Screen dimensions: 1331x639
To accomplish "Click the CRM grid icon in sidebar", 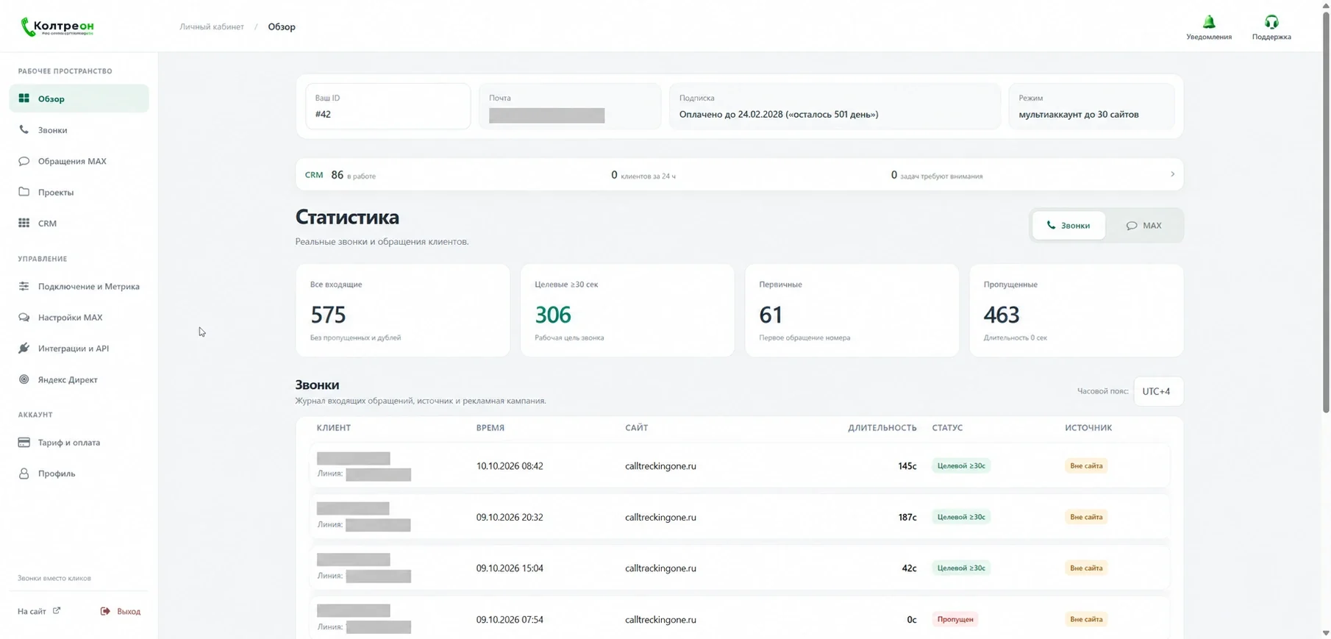I will coord(24,223).
